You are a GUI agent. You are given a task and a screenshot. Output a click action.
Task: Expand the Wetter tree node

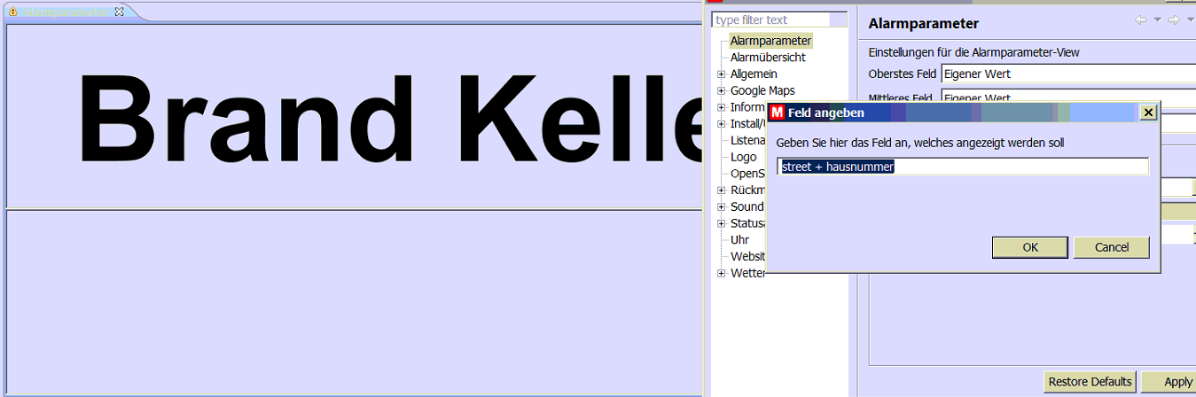[x=722, y=273]
